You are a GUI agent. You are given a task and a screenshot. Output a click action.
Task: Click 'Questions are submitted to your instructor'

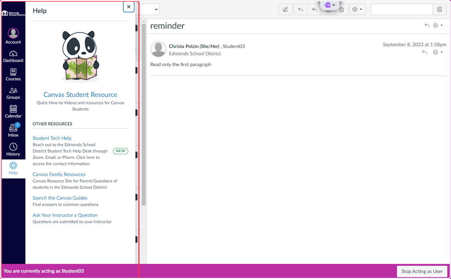point(72,222)
